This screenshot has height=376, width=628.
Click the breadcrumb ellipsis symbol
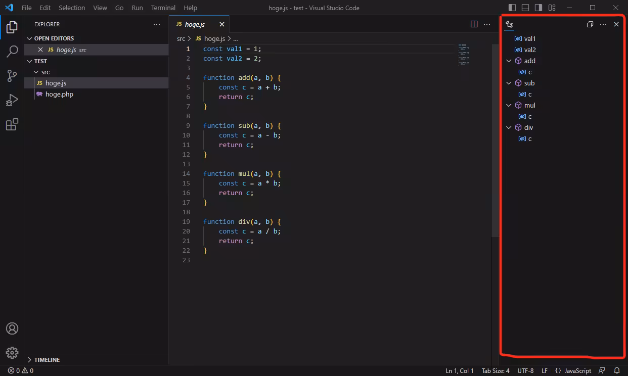235,38
